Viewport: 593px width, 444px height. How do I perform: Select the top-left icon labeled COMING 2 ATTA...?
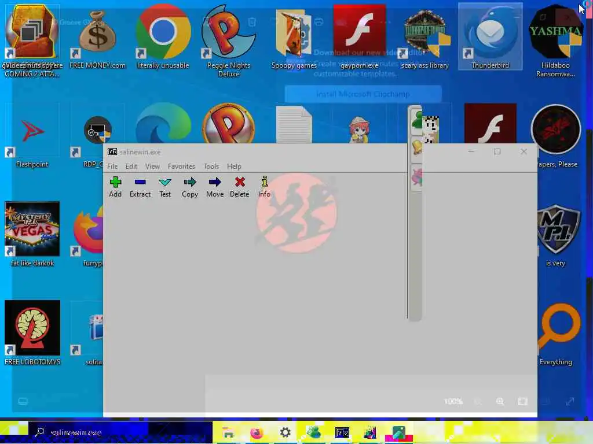point(32,41)
